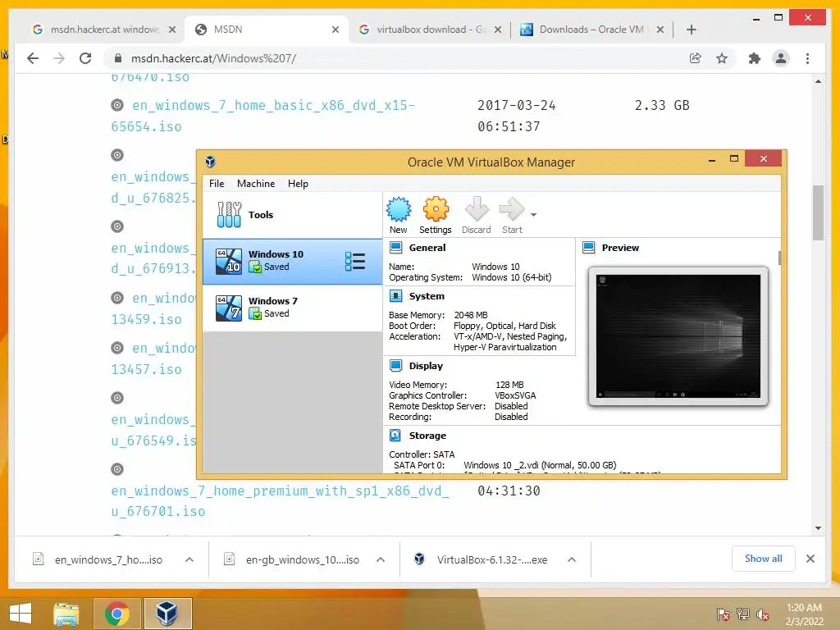Open VirtualBox Settings gear icon
Viewport: 840px width, 630px height.
[436, 209]
